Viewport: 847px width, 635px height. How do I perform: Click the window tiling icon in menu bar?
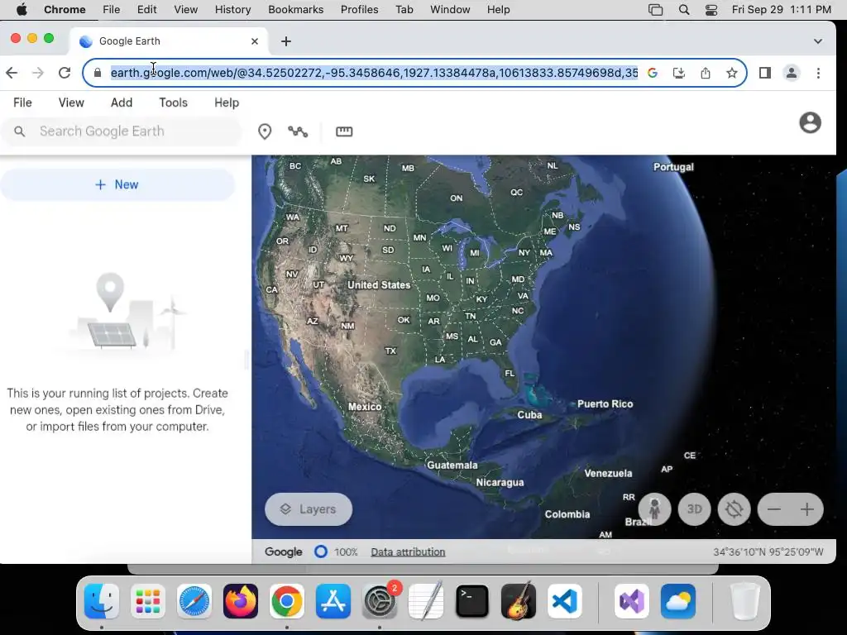(655, 10)
